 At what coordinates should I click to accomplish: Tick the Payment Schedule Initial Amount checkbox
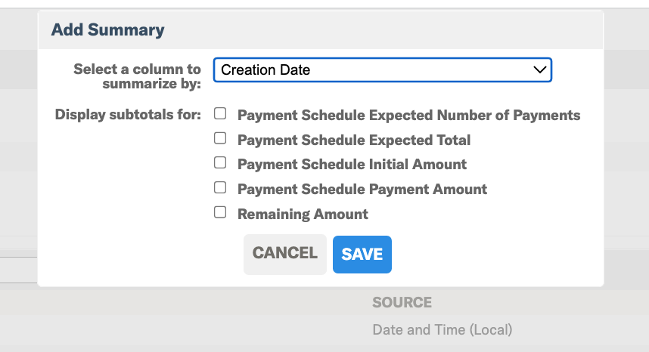pos(220,162)
